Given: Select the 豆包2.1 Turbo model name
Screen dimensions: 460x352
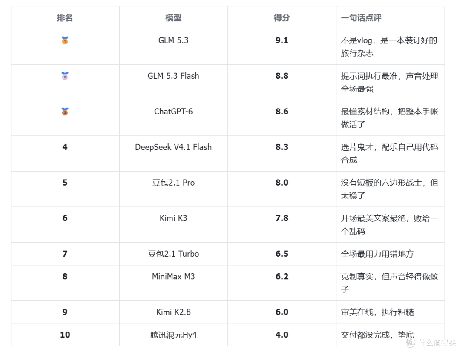Looking at the screenshot, I should (x=173, y=254).
